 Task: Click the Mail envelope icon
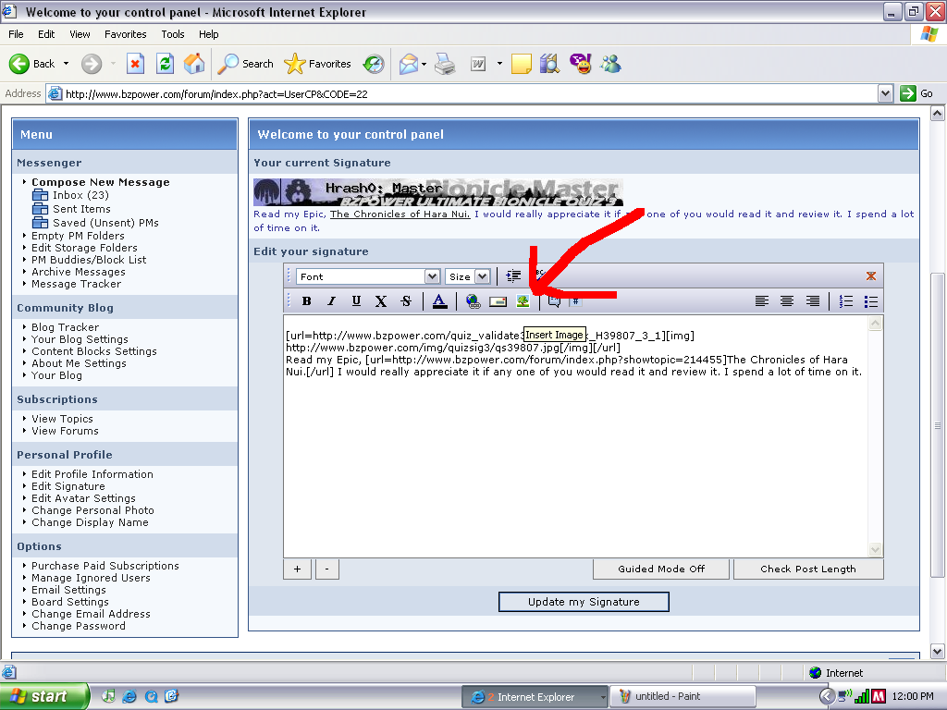coord(409,64)
